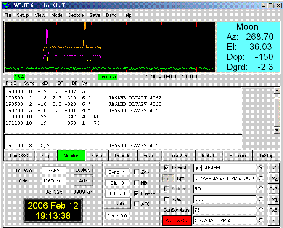Click the green Monitor button
283x228 pixels.
click(71, 156)
